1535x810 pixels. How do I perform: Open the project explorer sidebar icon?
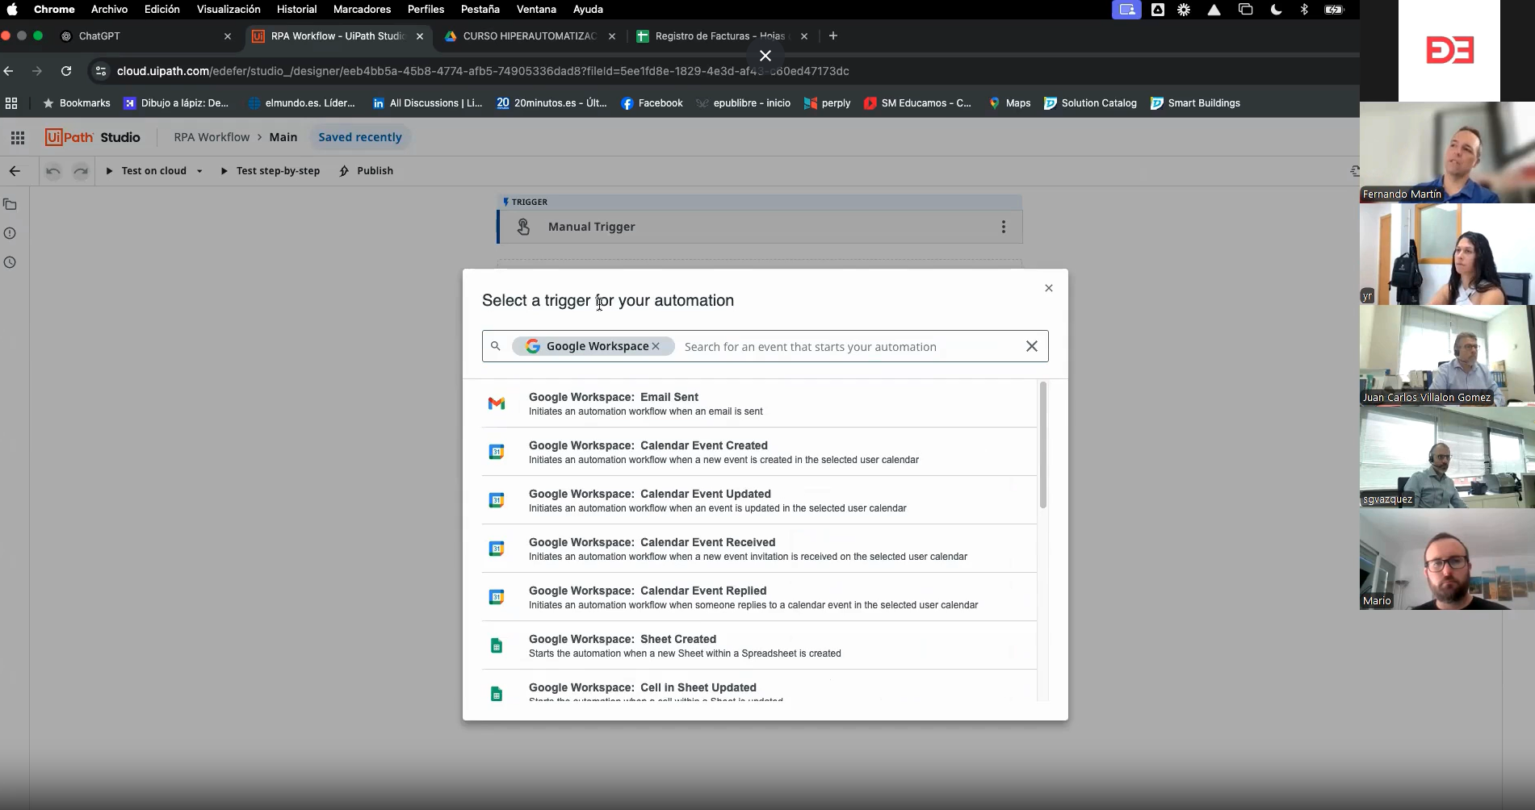(10, 204)
